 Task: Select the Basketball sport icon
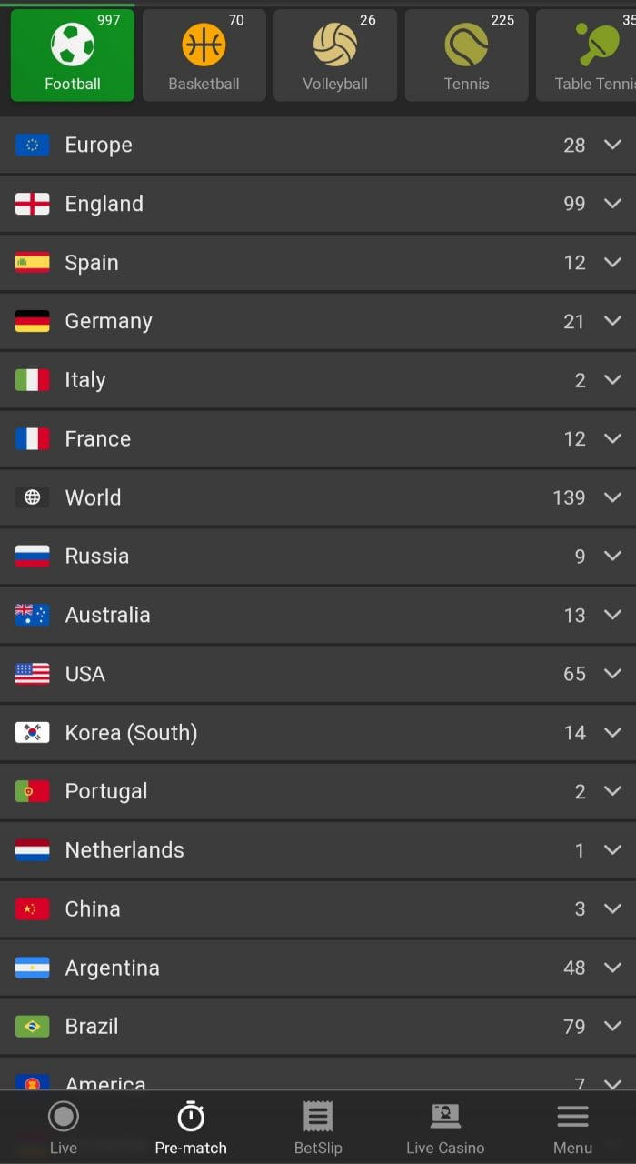click(x=204, y=45)
